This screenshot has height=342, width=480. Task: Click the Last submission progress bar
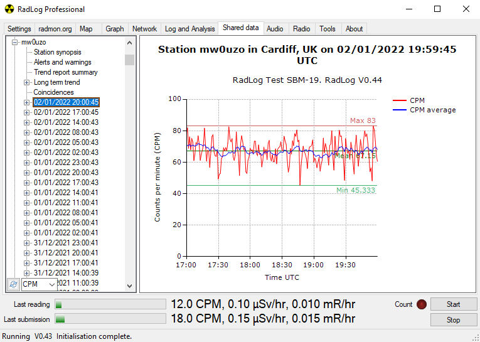click(x=110, y=319)
